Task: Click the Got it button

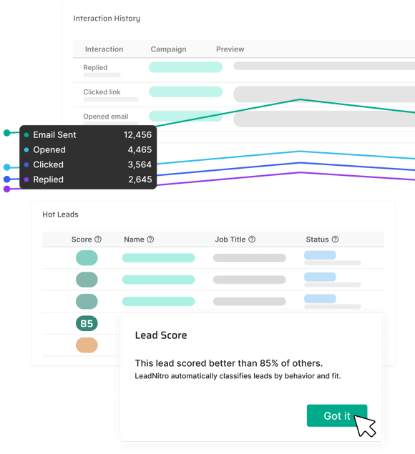Action: coord(337,415)
